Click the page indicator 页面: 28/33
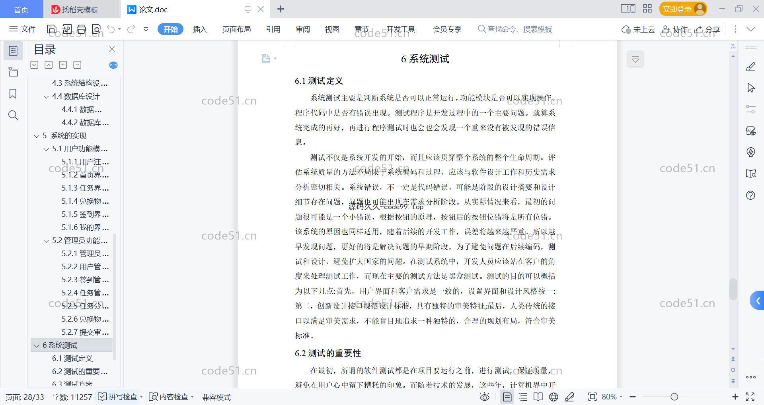Image resolution: width=764 pixels, height=405 pixels. click(x=25, y=397)
